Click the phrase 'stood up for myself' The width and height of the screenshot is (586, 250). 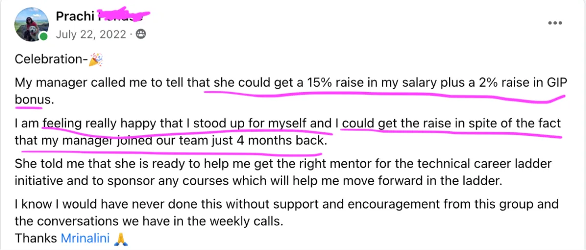point(251,124)
